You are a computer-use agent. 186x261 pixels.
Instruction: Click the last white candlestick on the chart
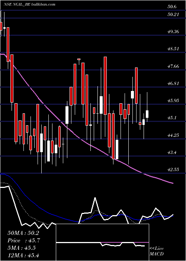pyautogui.click(x=147, y=114)
